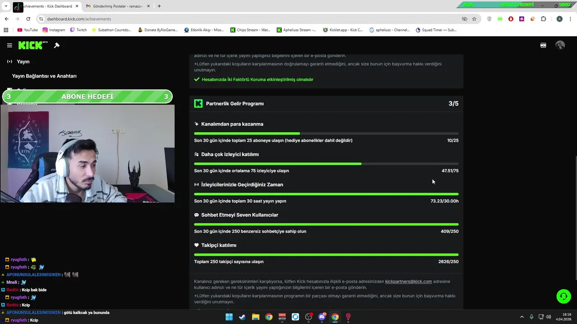
Task: Open the Kick icon in dashboard header
Action: coord(543,45)
